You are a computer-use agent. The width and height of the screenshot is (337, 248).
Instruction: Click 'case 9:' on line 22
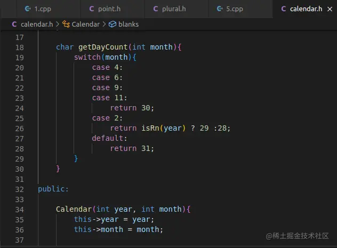(107, 87)
